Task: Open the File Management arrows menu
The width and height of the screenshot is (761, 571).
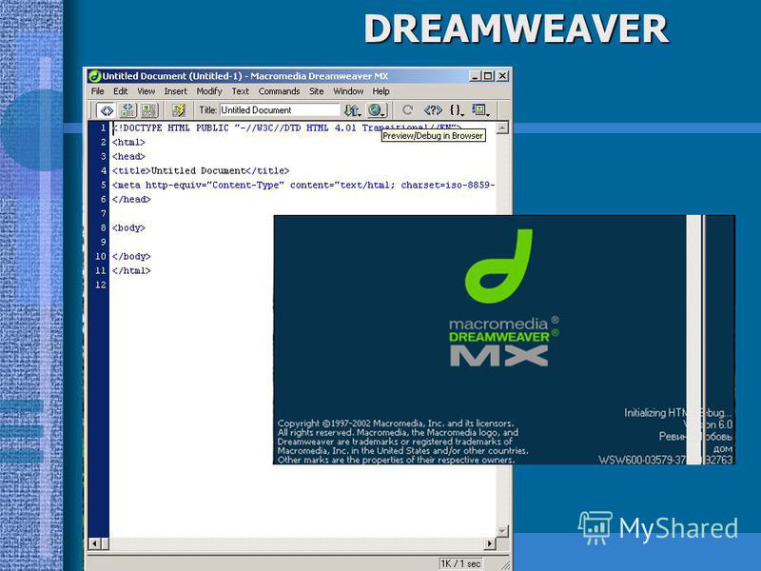Action: 352,110
